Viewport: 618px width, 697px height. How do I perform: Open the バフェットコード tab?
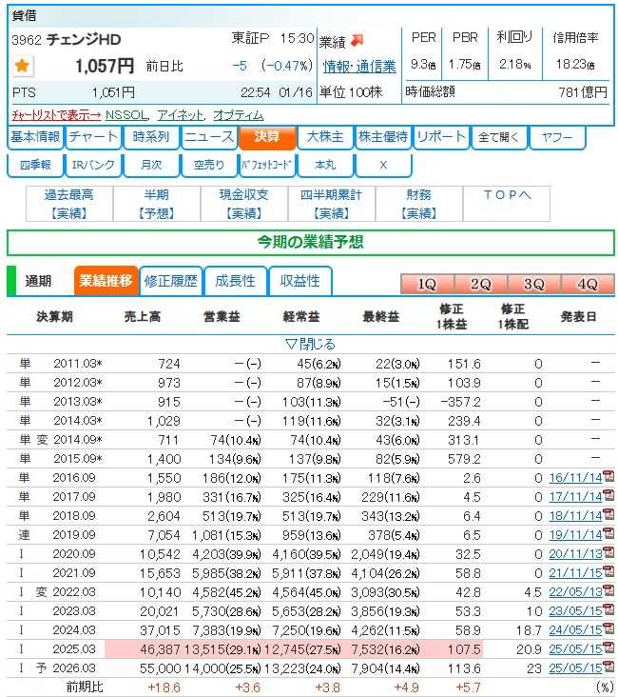(x=267, y=166)
